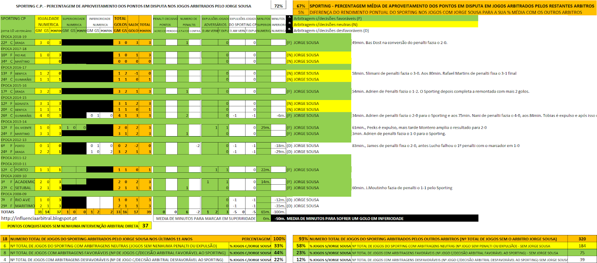Click the 184 neutral games cell
597x263 pixels.
[582, 246]
